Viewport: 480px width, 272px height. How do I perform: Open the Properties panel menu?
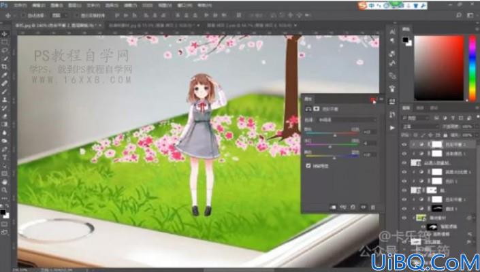pos(381,99)
